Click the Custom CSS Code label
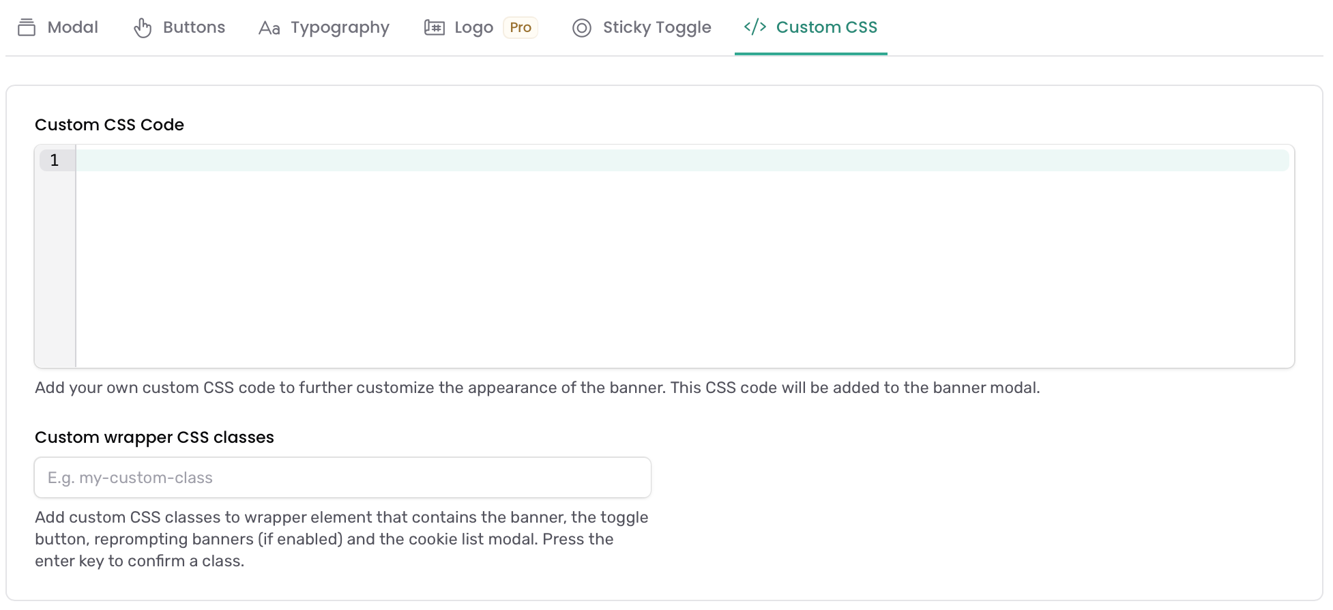Image resolution: width=1333 pixels, height=610 pixels. pyautogui.click(x=109, y=125)
